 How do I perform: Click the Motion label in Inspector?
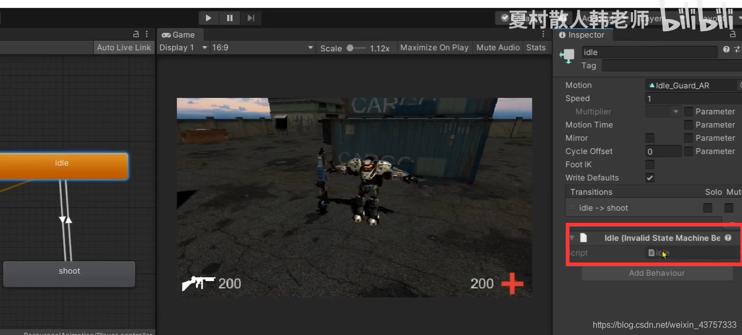578,85
